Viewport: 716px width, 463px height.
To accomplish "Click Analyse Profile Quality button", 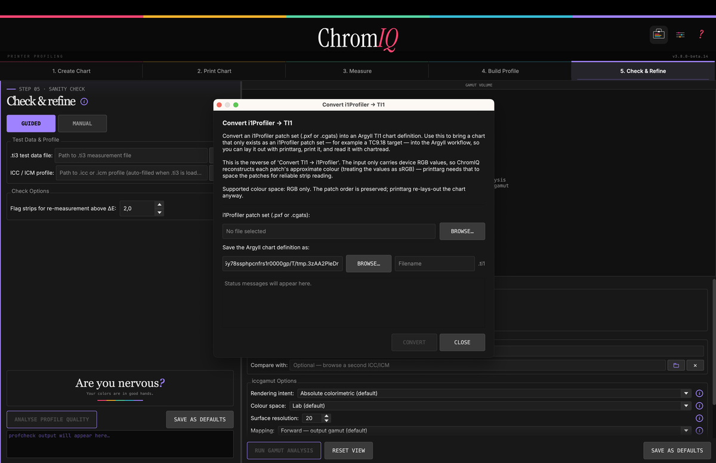I will tap(51, 419).
